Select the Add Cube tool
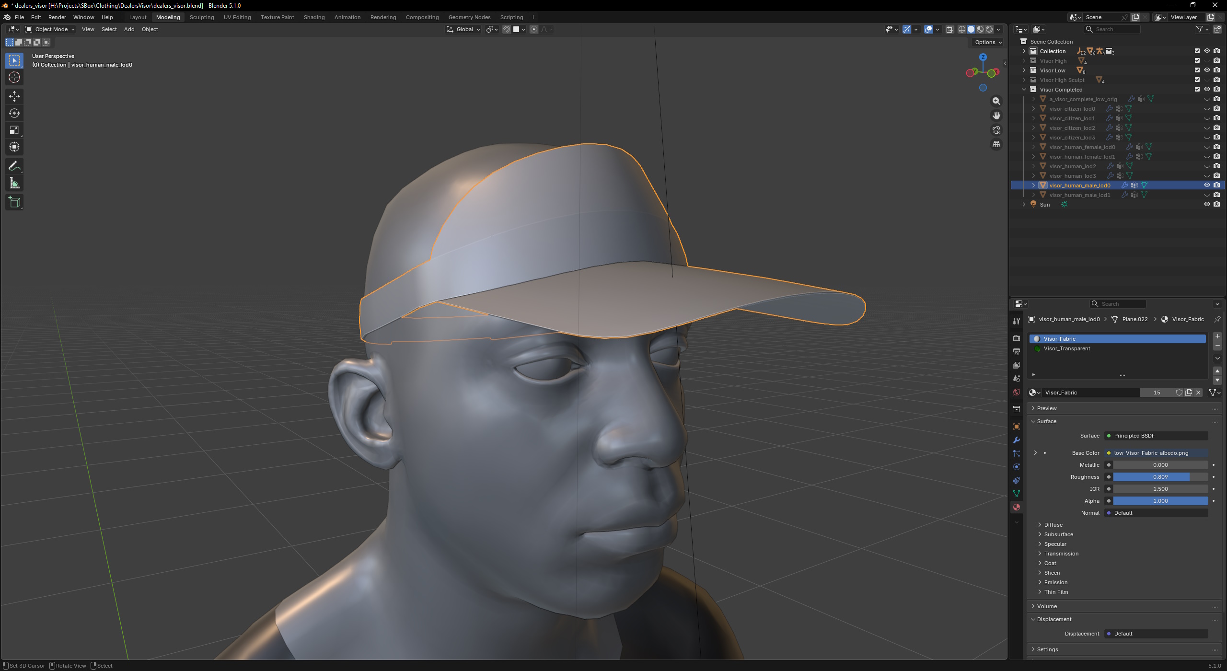 (x=14, y=202)
